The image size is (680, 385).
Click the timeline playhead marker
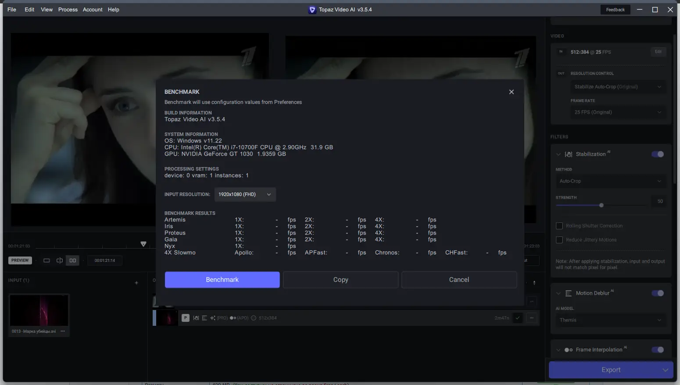(143, 244)
